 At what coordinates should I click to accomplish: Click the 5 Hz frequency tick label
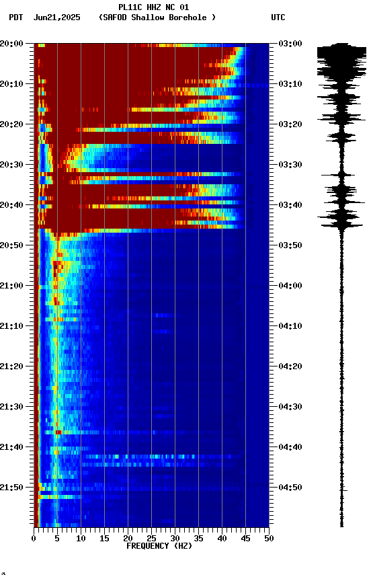click(x=57, y=539)
